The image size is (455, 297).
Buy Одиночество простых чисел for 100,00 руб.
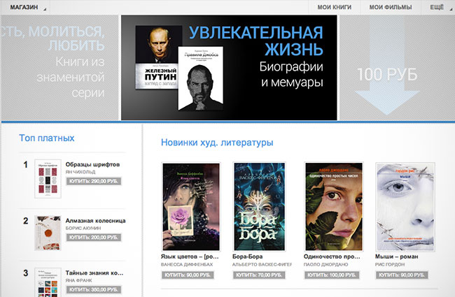pos(332,275)
